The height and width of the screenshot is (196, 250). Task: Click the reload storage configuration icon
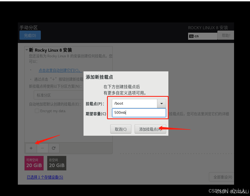tap(54, 148)
